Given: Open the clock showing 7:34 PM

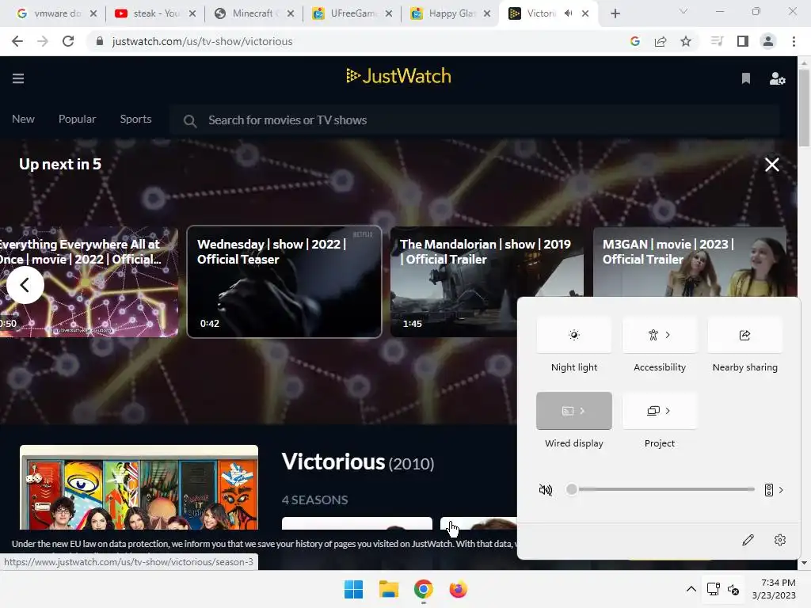Looking at the screenshot, I should [774, 589].
